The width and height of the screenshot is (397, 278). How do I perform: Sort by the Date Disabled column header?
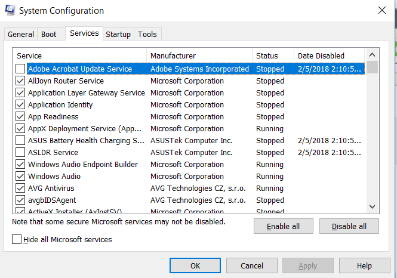[x=329, y=55]
